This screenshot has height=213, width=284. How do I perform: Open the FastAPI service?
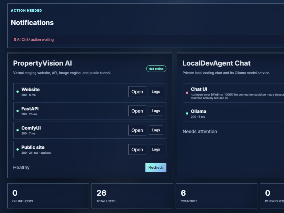137,111
